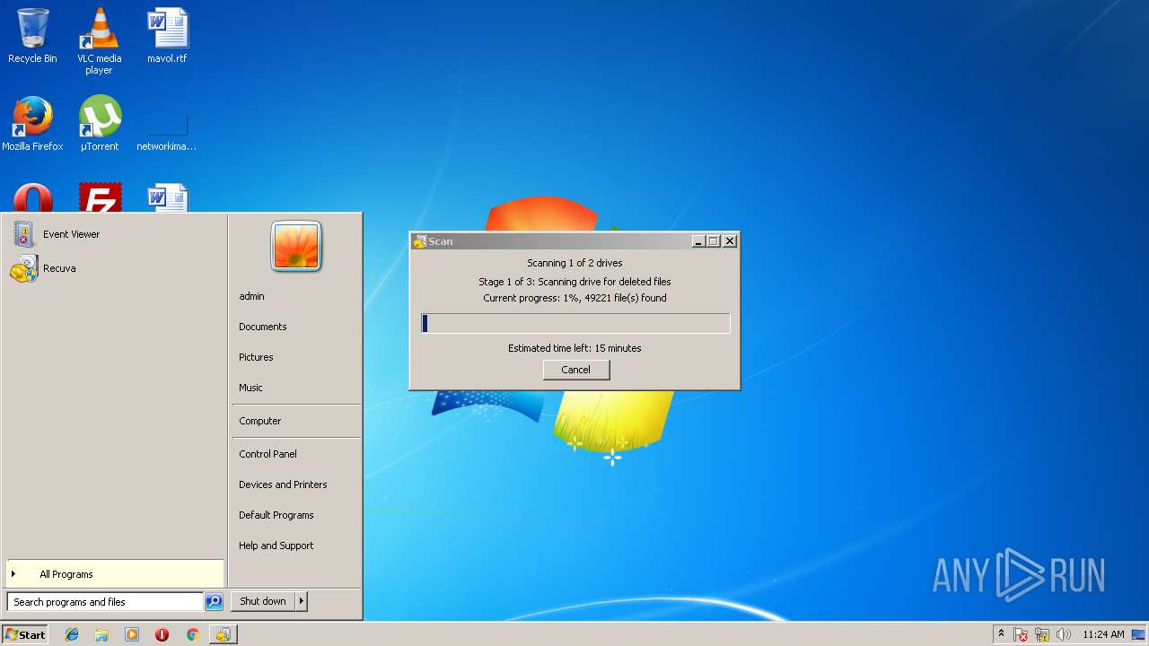Minimize the Scan dialog
Image resolution: width=1149 pixels, height=646 pixels.
[698, 241]
